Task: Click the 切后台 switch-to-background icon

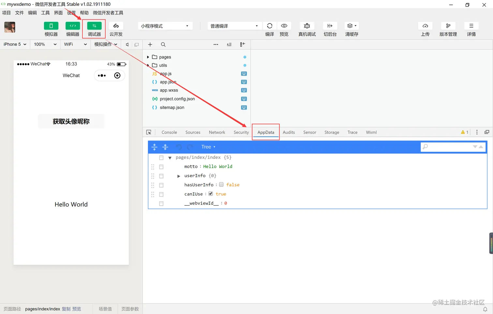Action: click(330, 26)
